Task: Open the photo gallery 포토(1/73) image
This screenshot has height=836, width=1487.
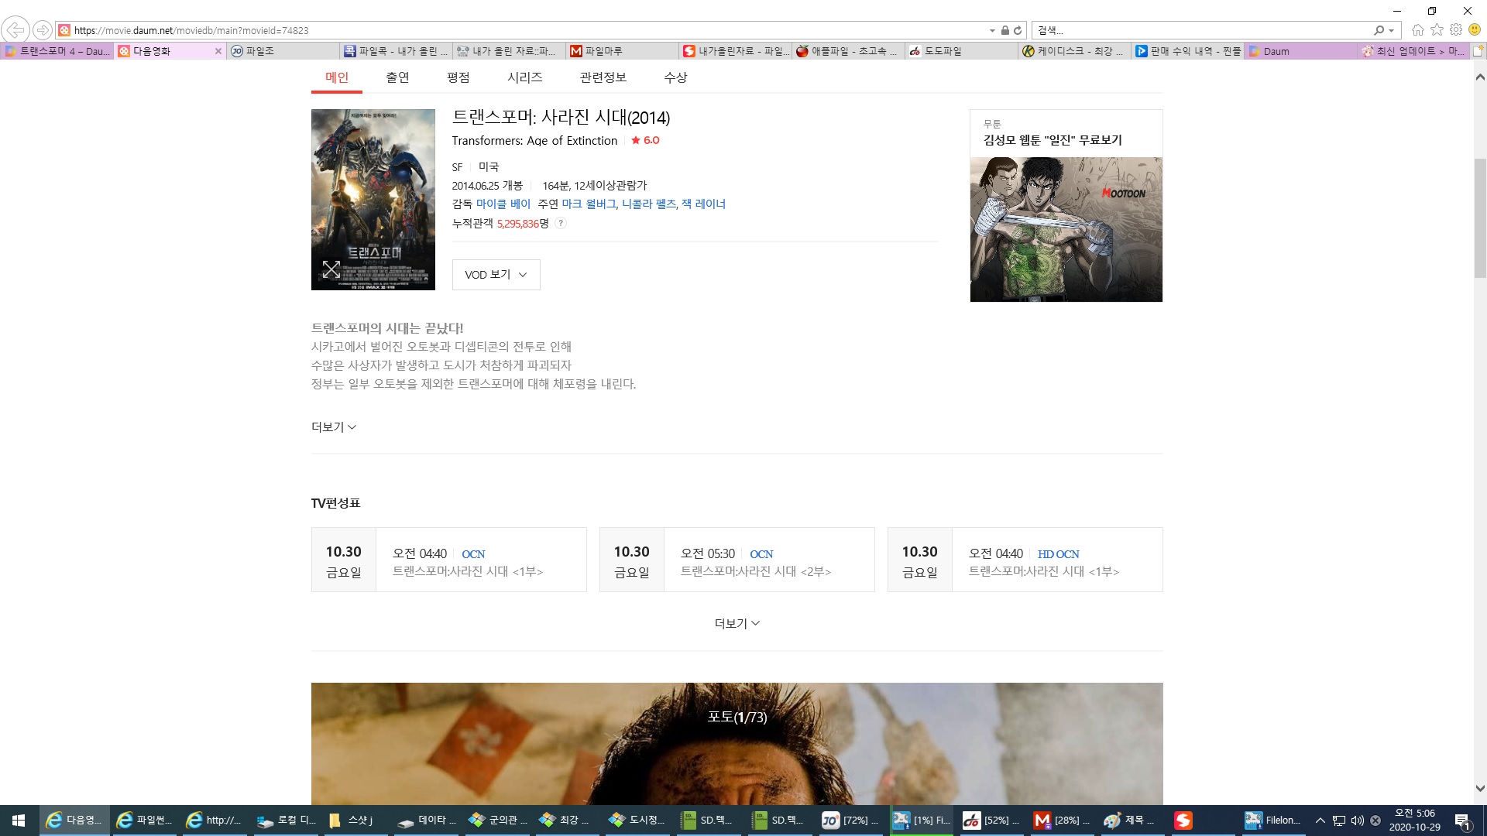Action: 737,743
